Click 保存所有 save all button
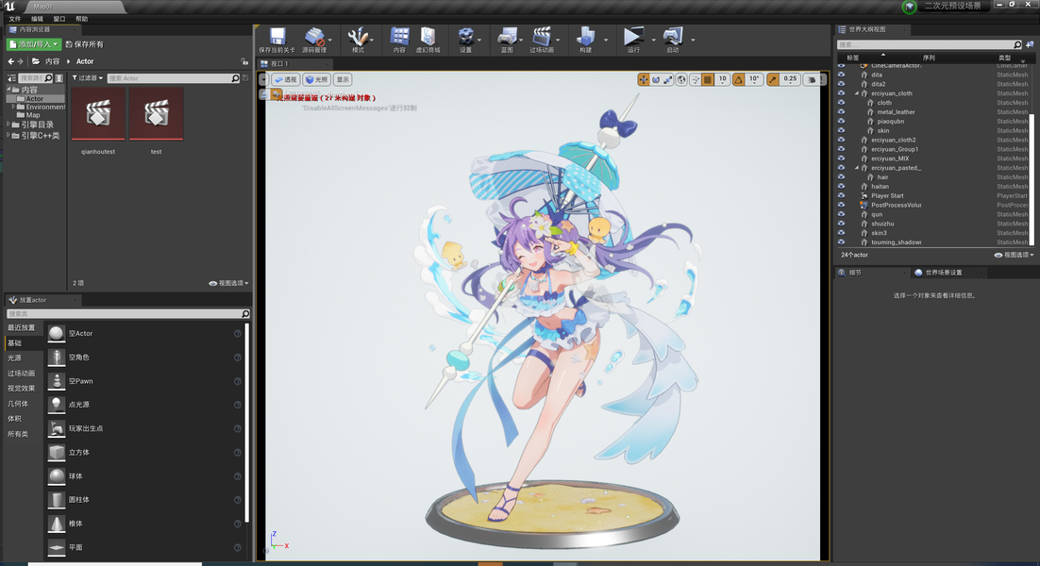1040x566 pixels. tap(84, 44)
